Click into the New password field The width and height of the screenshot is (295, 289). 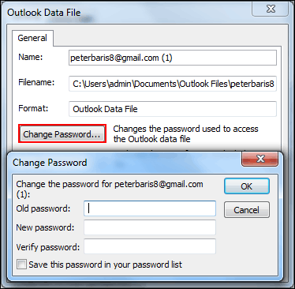150,227
